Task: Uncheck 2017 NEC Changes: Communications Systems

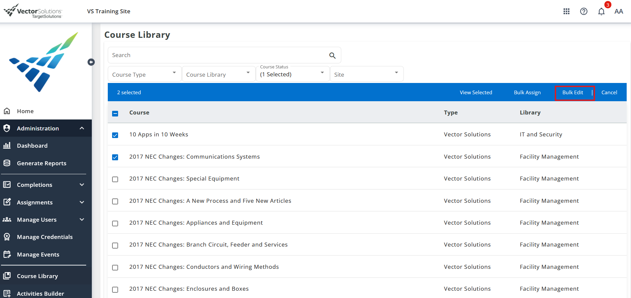Action: 115,157
